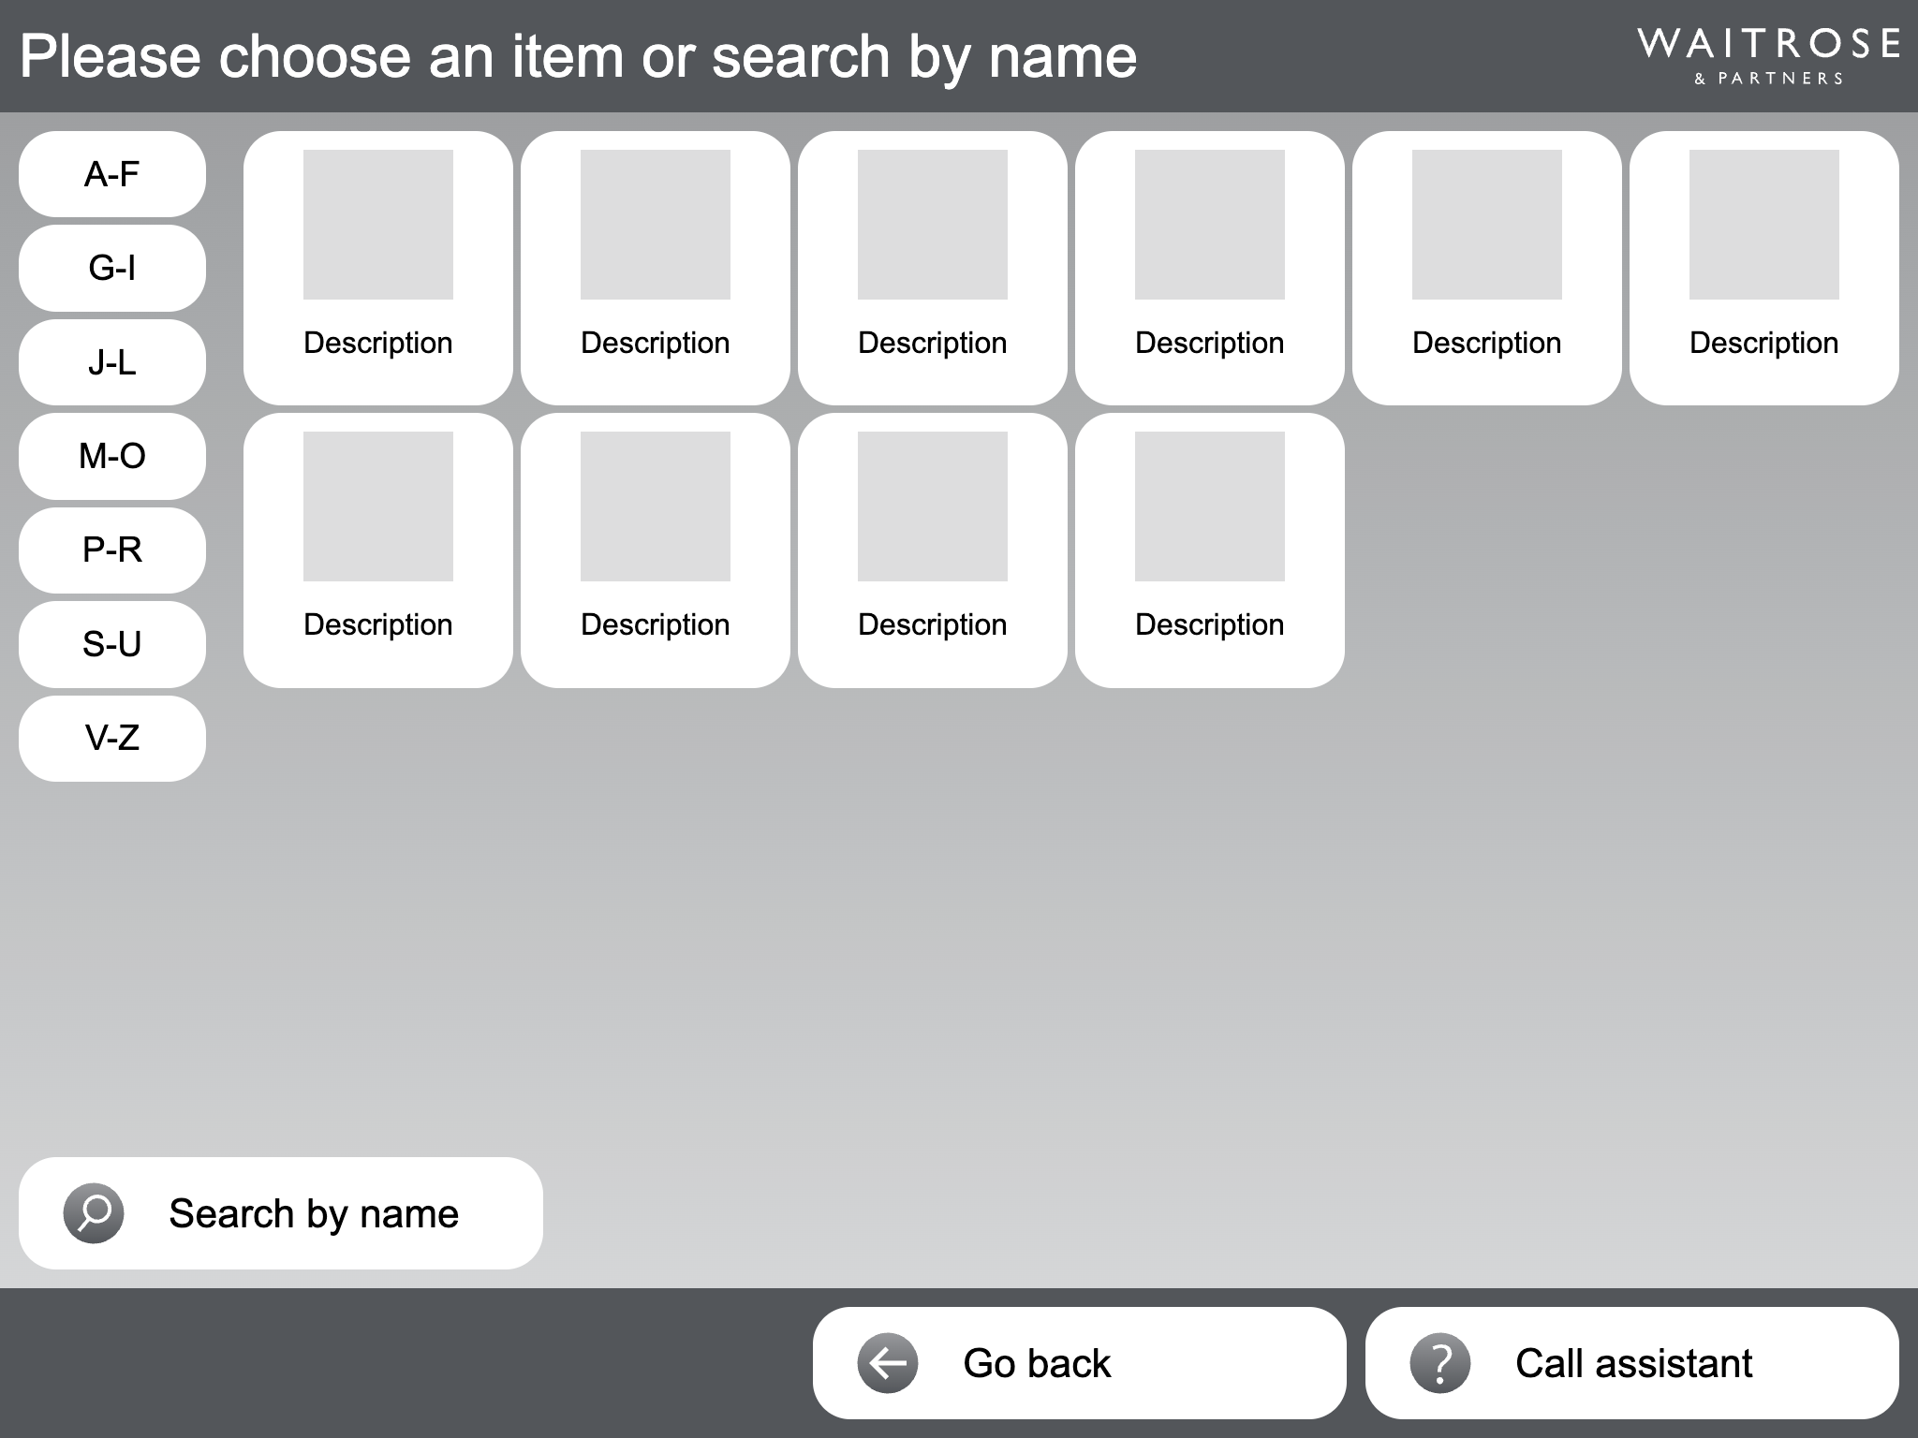Select the first item thumbnail in top row
Image resolution: width=1918 pixels, height=1438 pixels.
click(378, 225)
